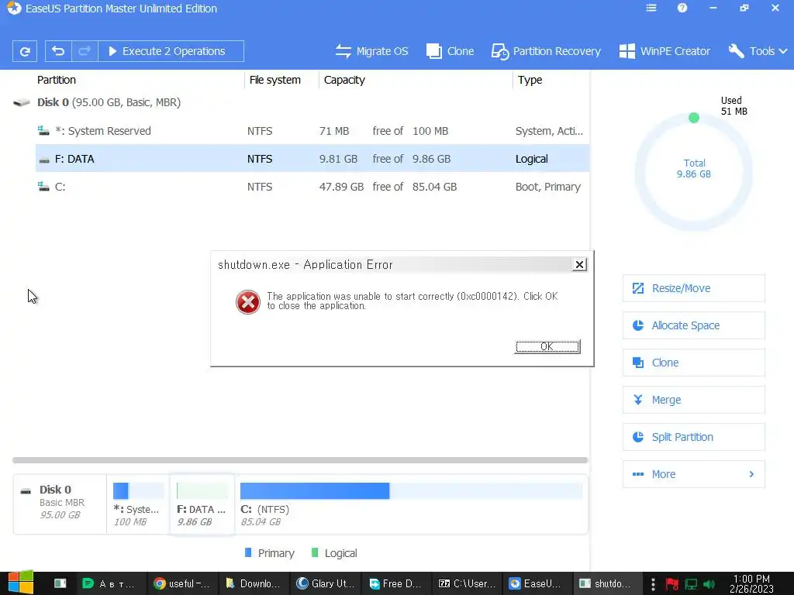This screenshot has width=794, height=595.
Task: Click the Capacity column header
Action: pyautogui.click(x=344, y=80)
